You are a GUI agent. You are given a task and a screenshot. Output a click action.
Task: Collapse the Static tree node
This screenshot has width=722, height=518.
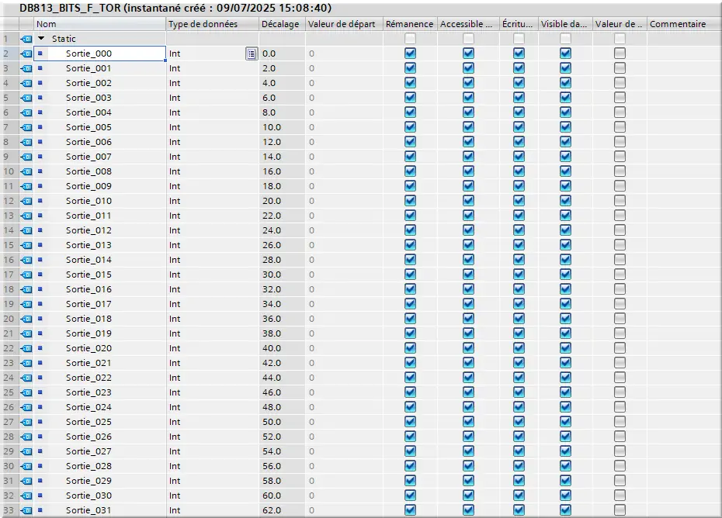[x=41, y=39]
